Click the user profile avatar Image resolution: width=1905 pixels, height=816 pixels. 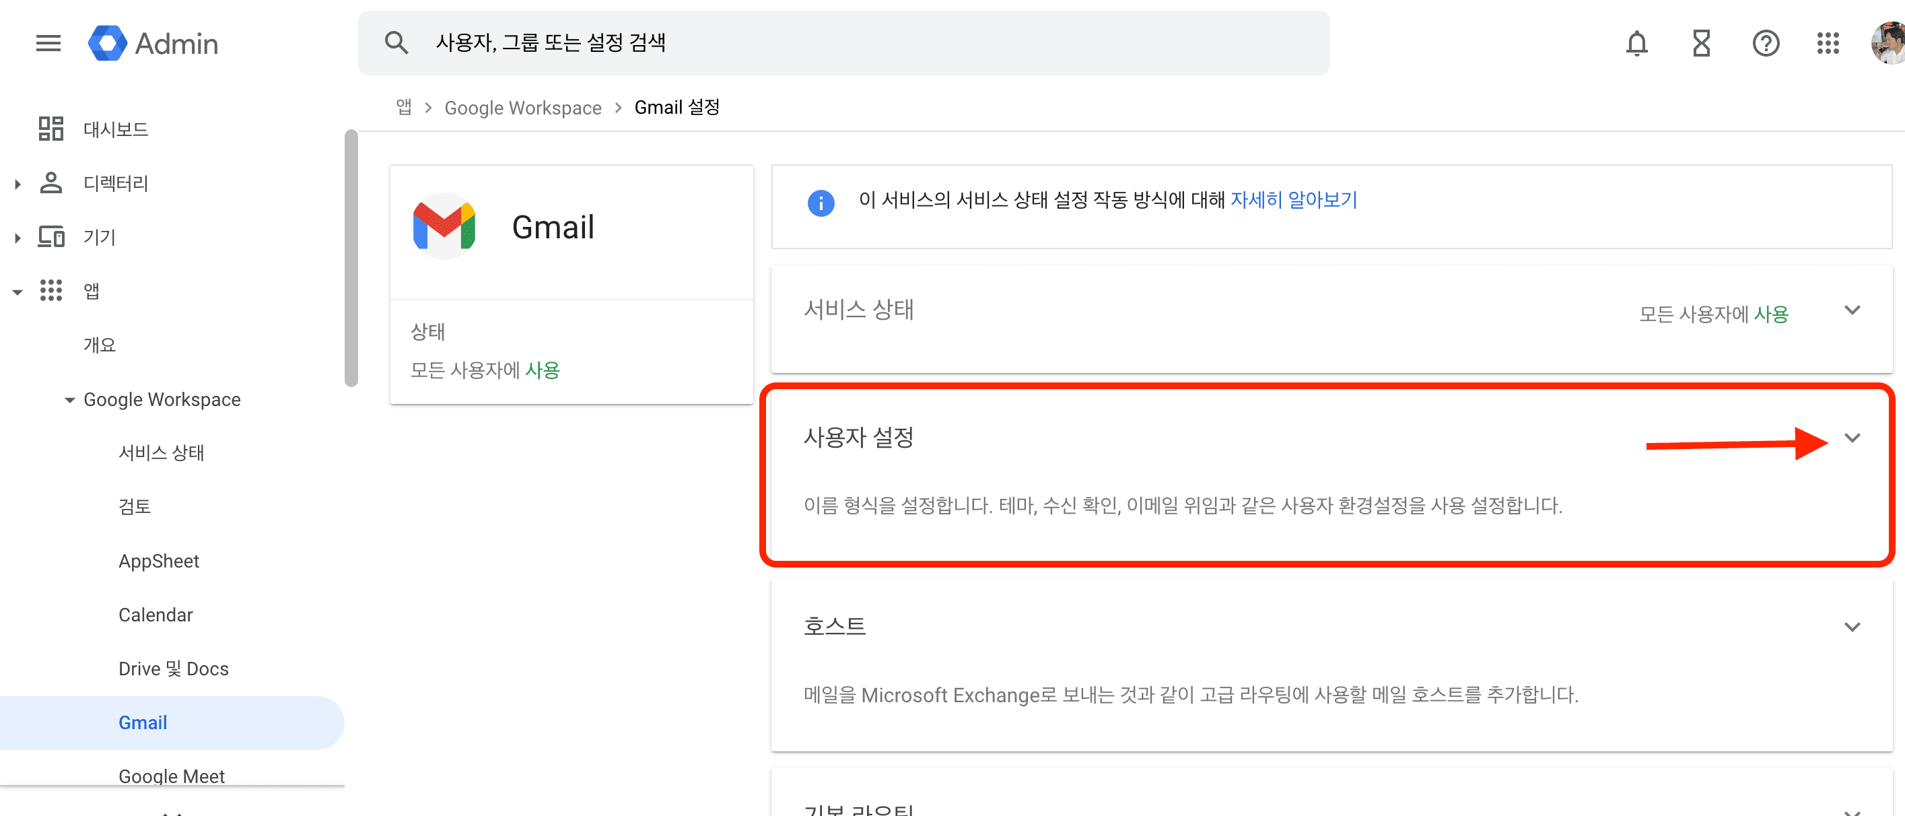[1888, 43]
